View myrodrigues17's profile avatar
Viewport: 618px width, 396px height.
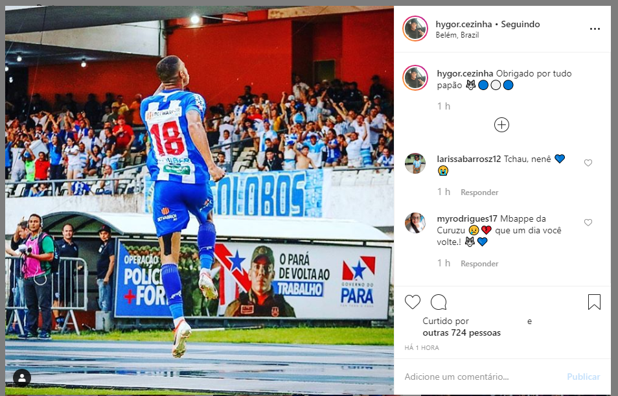[415, 223]
